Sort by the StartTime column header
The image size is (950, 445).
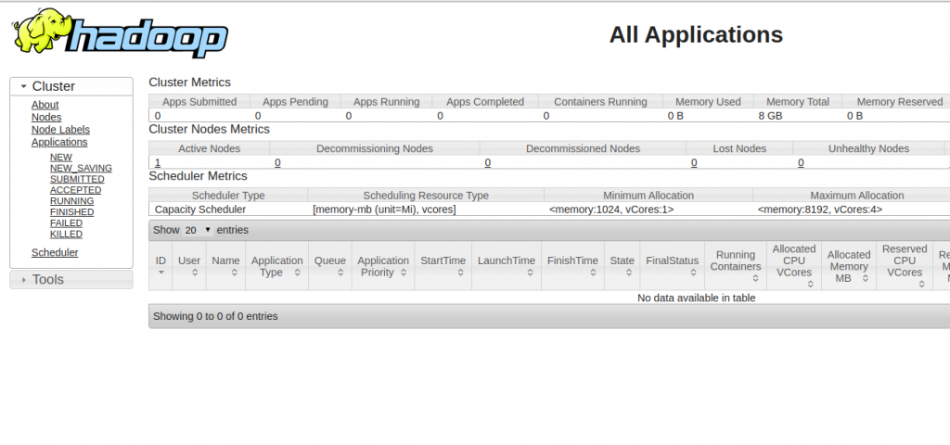(443, 266)
